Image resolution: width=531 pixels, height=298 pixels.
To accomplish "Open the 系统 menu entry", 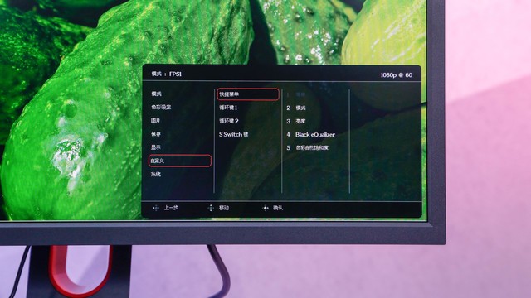I will click(x=156, y=174).
